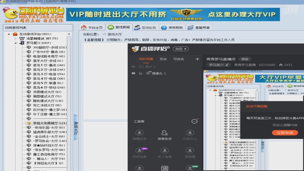Select the 我的场景 scene tab
This screenshot has height=171, width=304.
click(x=146, y=59)
